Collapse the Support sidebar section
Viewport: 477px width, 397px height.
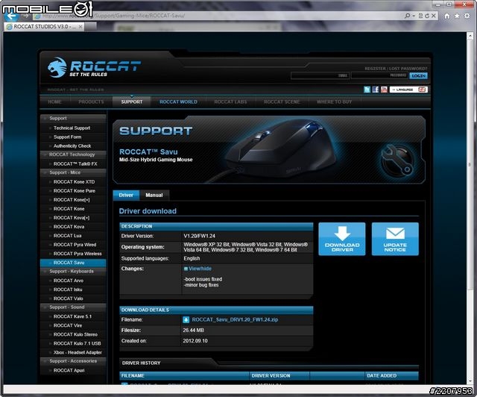click(73, 118)
